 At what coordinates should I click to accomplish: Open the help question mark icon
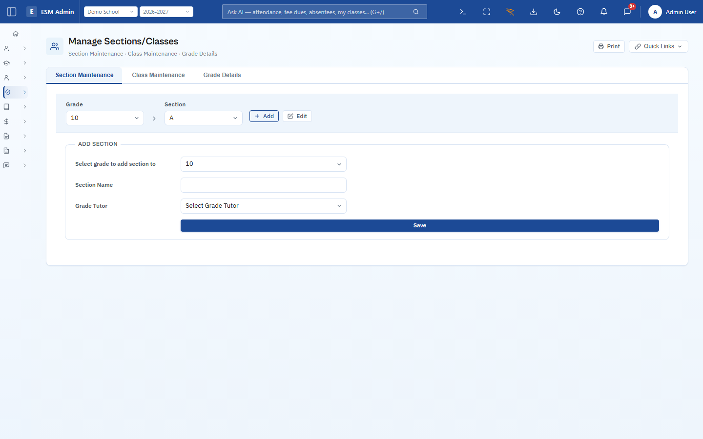[580, 12]
